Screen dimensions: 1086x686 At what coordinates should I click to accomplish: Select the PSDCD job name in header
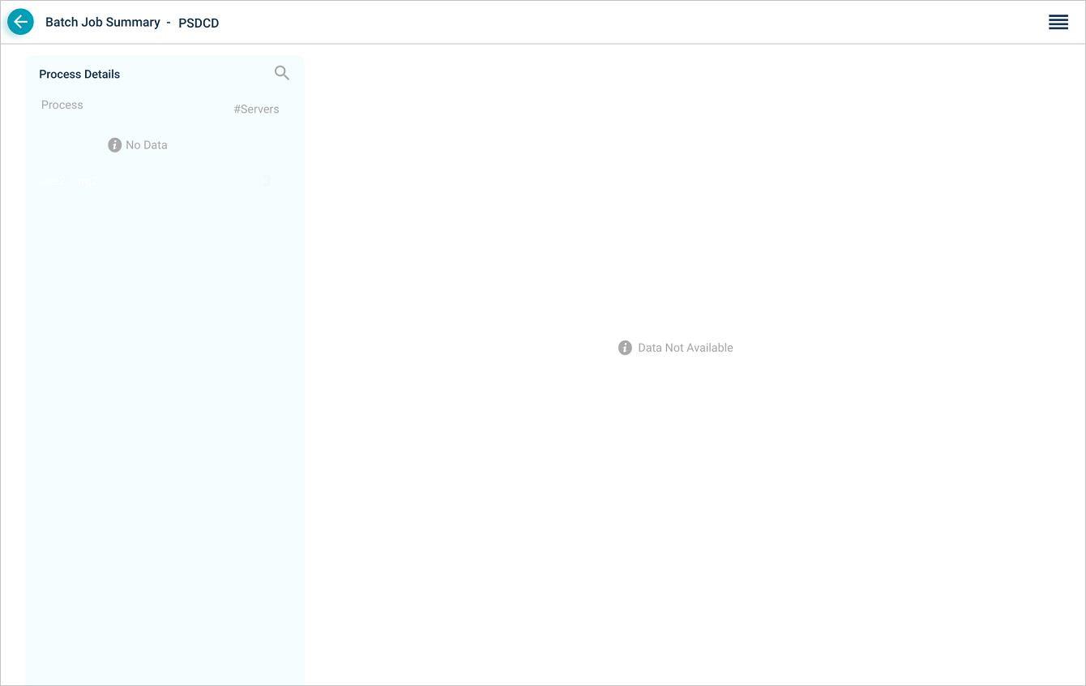pyautogui.click(x=199, y=23)
